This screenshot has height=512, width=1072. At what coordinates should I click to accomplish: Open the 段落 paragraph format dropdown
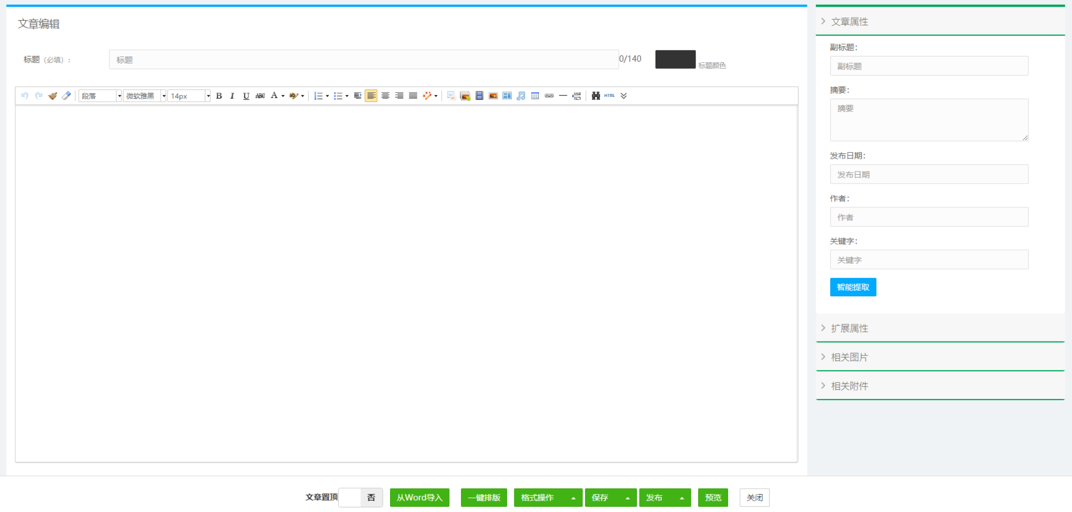click(100, 96)
